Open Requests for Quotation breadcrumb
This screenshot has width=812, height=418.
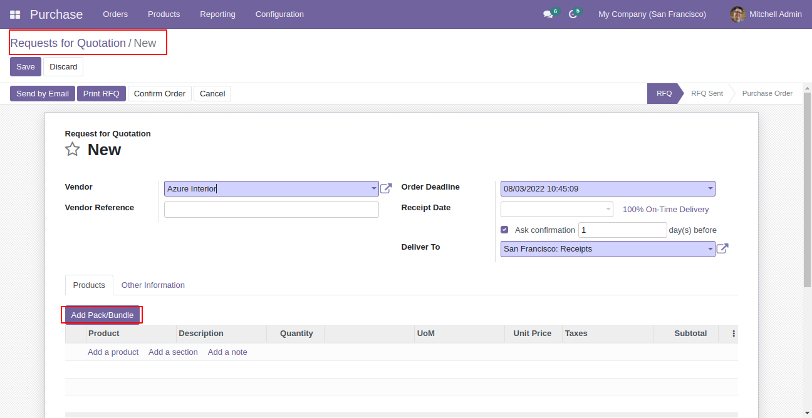pos(68,43)
